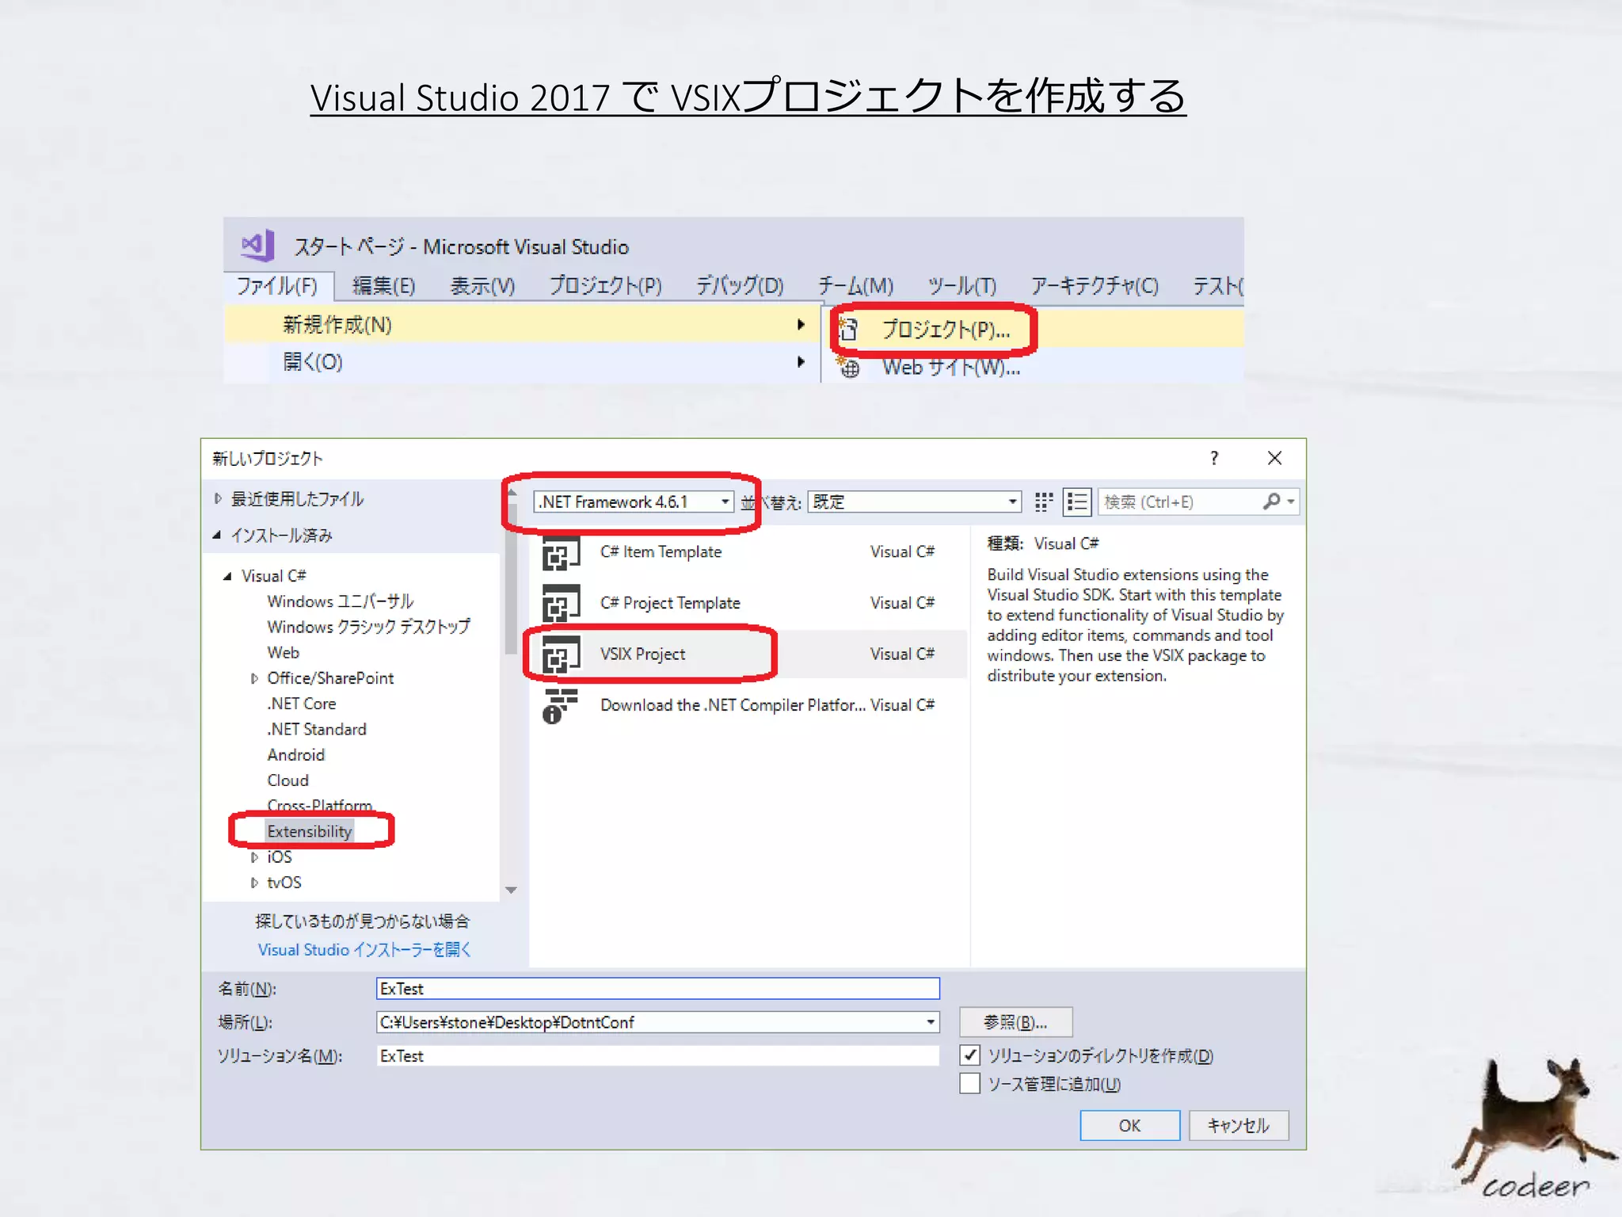Open the .NET Framework 4.6.1 dropdown
Screen dimensions: 1622x1217
point(634,502)
